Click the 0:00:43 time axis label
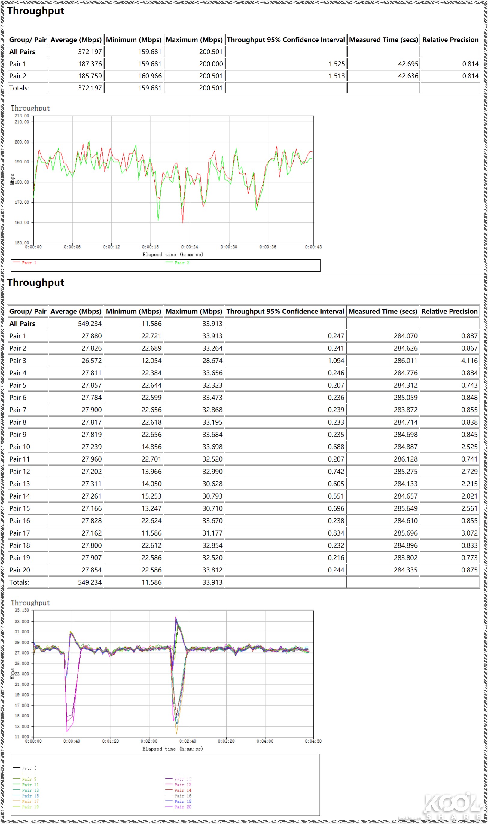Image resolution: width=488 pixels, height=824 pixels. click(313, 247)
